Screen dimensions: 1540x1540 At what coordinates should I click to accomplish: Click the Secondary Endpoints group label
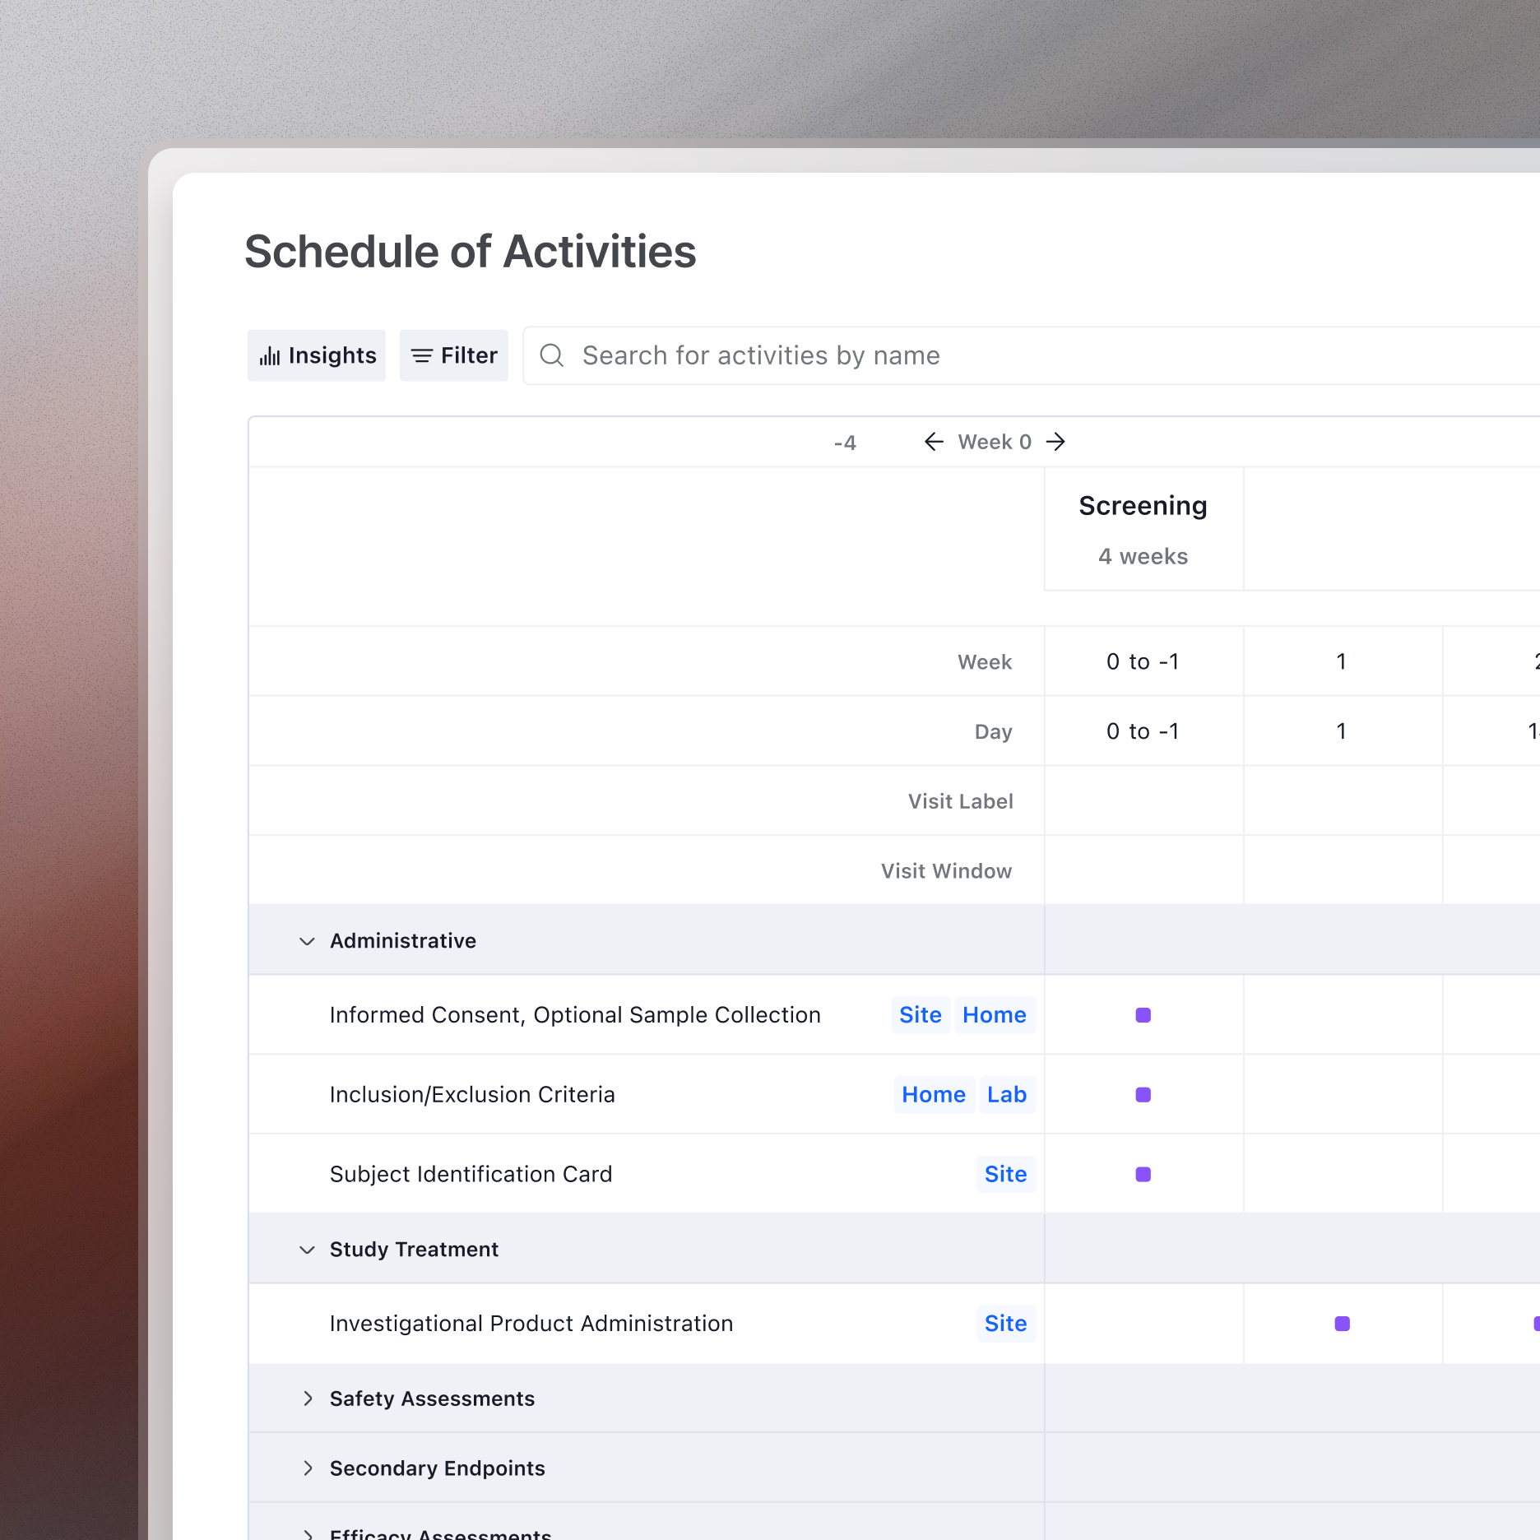[x=437, y=1468]
